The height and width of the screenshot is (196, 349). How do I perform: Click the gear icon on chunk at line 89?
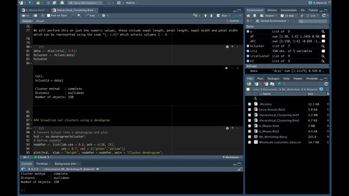227,128
